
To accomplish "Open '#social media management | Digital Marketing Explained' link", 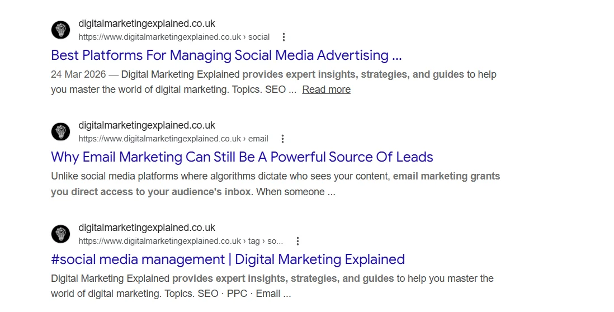I will pyautogui.click(x=228, y=259).
